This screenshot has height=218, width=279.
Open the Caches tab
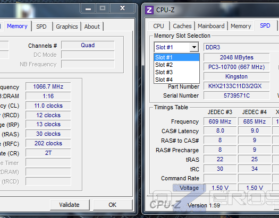click(x=182, y=26)
